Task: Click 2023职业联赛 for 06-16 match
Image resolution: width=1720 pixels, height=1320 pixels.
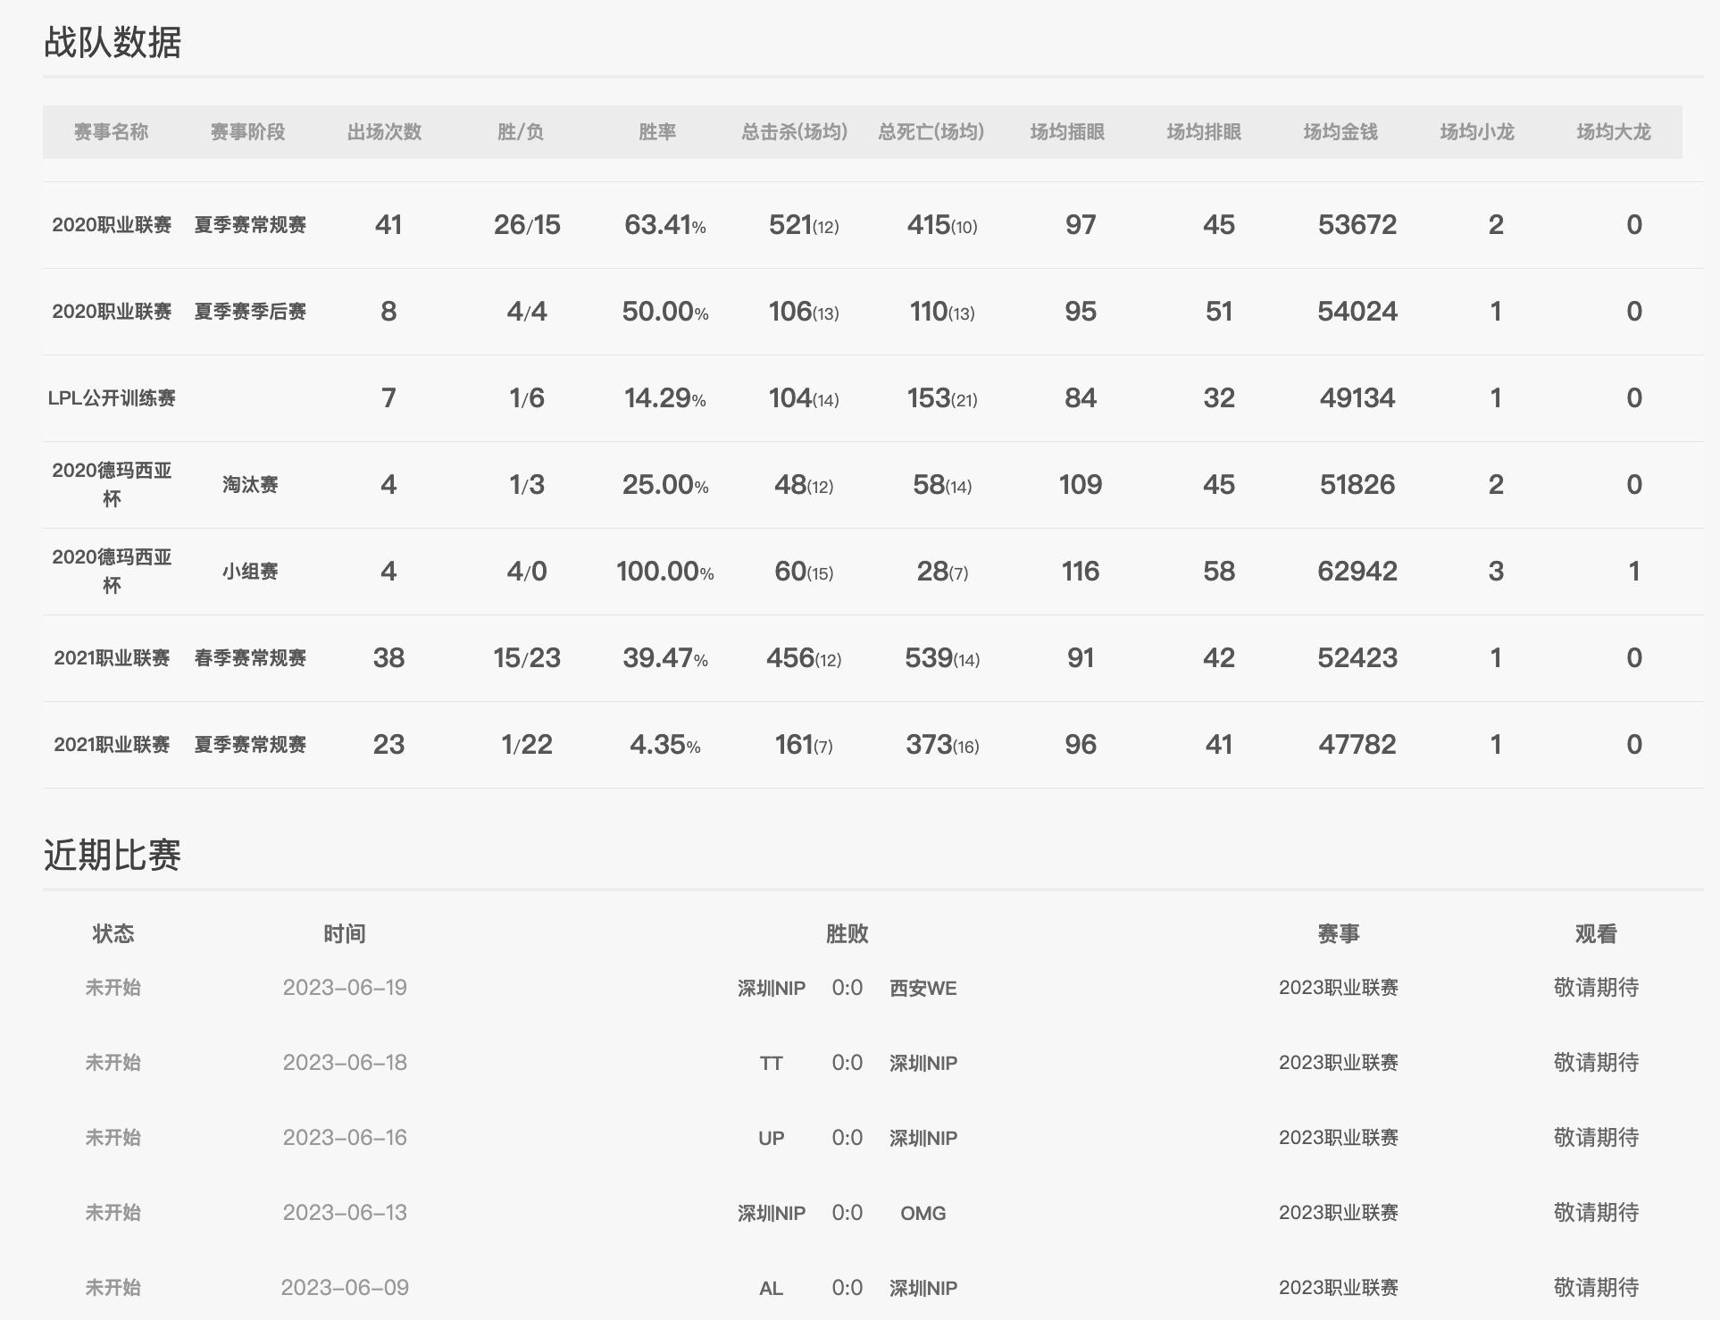Action: [x=1338, y=1138]
